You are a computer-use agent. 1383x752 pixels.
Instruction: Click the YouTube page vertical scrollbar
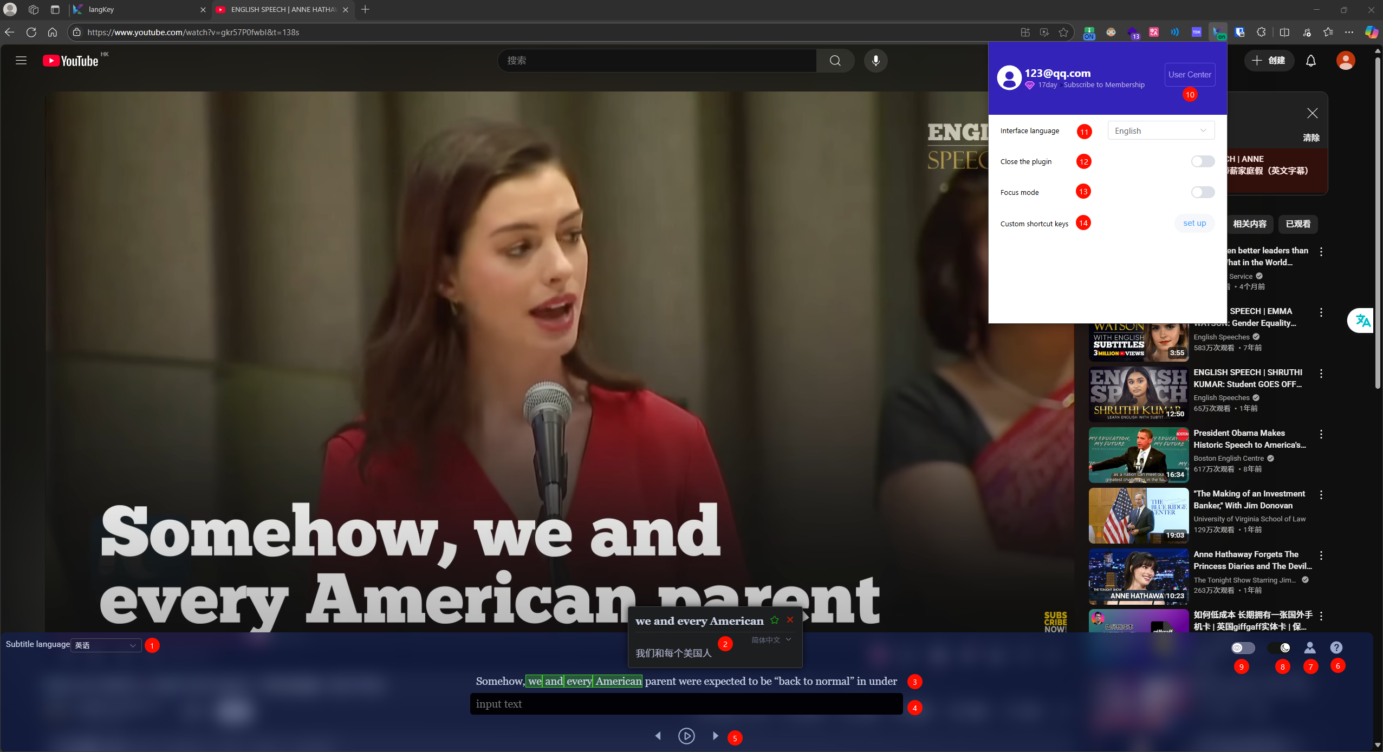(x=1378, y=222)
